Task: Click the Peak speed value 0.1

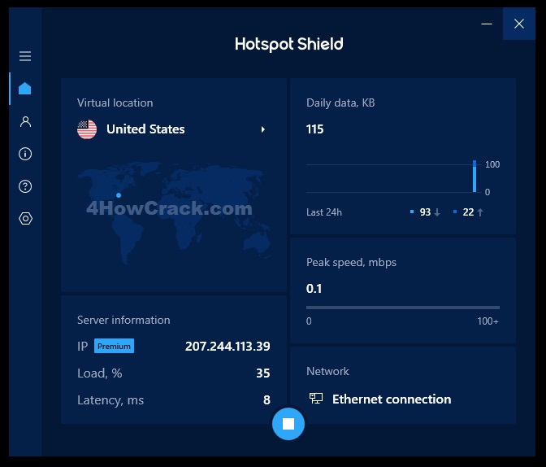Action: point(314,289)
